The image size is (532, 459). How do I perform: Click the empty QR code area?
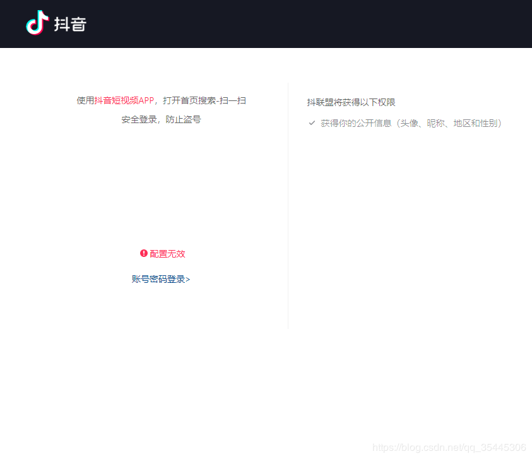coord(162,186)
